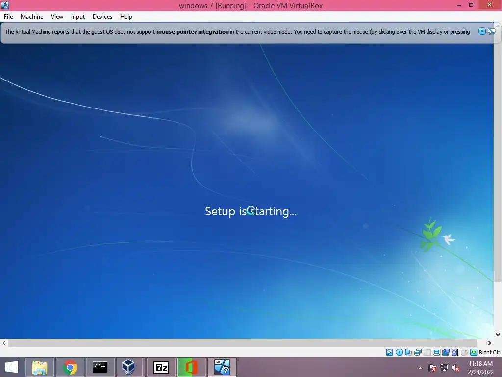Close the VirtualBox VM window

[x=490, y=4]
